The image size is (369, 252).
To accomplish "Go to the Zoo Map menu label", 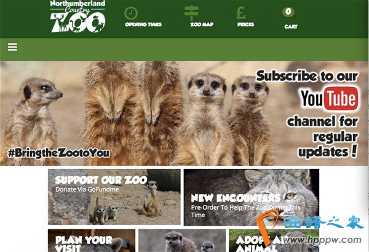I will point(202,25).
